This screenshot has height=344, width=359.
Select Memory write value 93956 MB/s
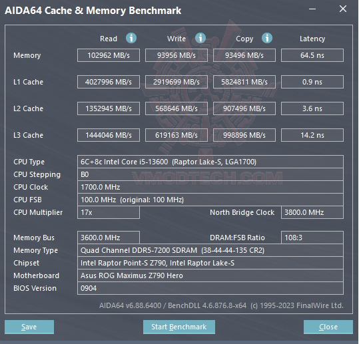(177, 55)
